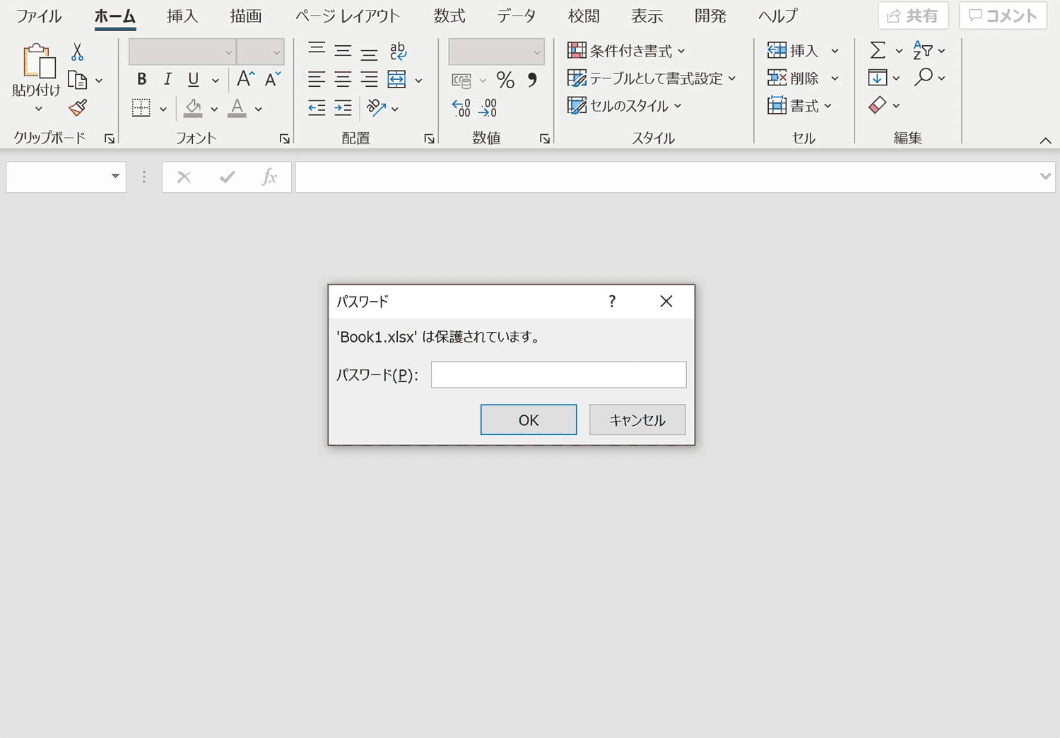
Task: Click the AutoSum sigma icon
Action: [x=878, y=50]
